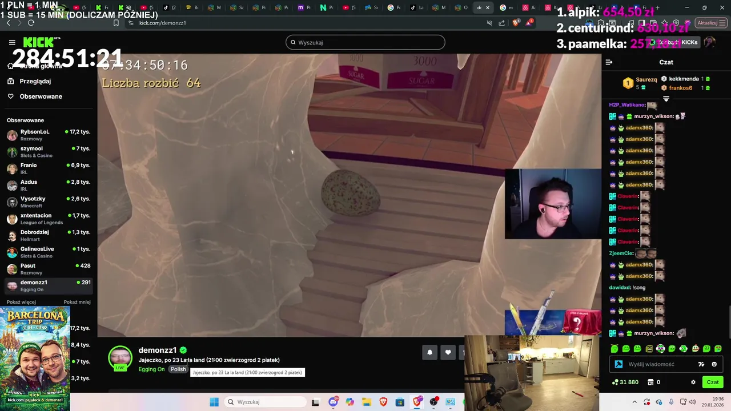Open the hamburger sidebar menu
The image size is (731, 411).
click(x=12, y=42)
